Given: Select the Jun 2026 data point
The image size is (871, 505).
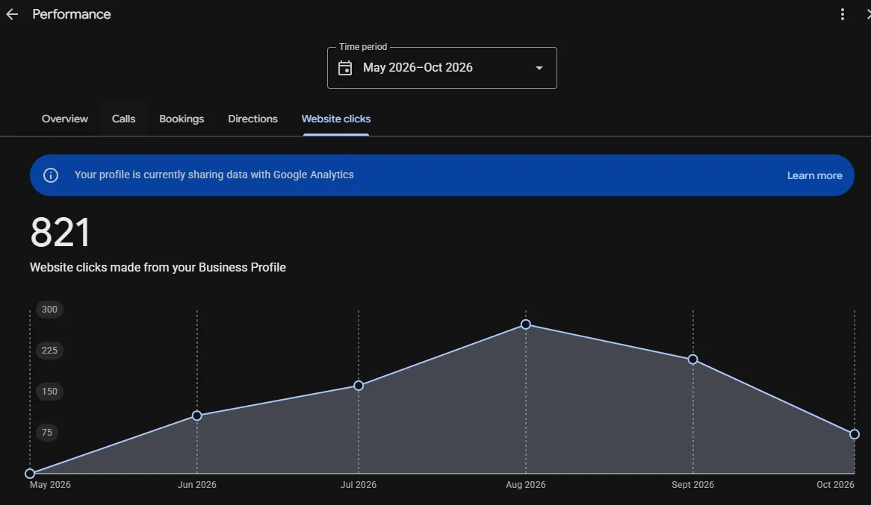Looking at the screenshot, I should (196, 415).
